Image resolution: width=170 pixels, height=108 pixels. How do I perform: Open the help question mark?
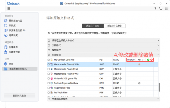155,8
